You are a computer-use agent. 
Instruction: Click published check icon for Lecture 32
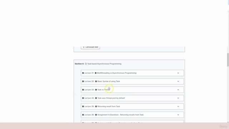pos(83,81)
